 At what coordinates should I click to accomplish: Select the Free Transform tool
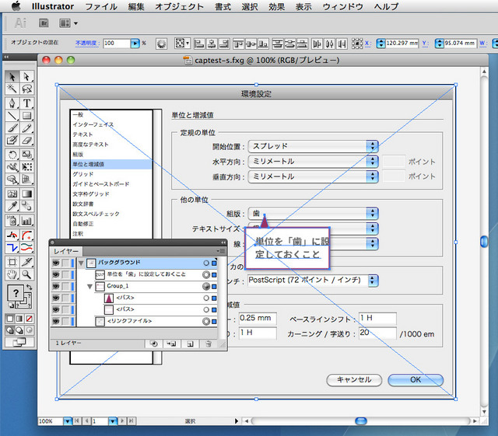(26, 167)
